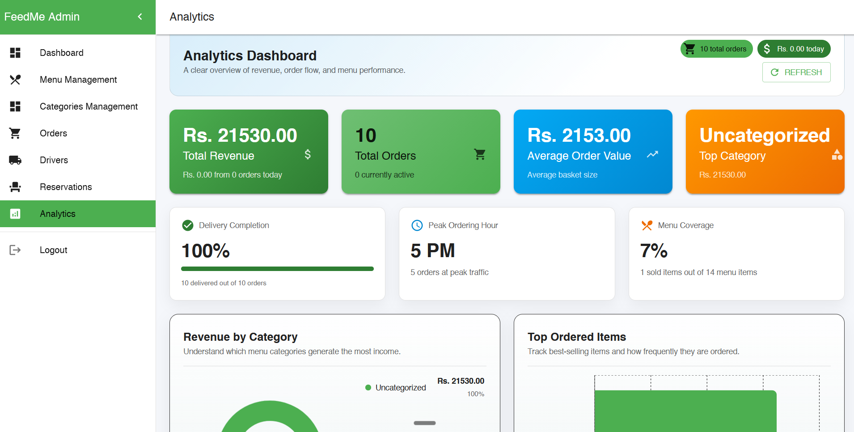Go to the Reservations menu item

[x=66, y=187]
